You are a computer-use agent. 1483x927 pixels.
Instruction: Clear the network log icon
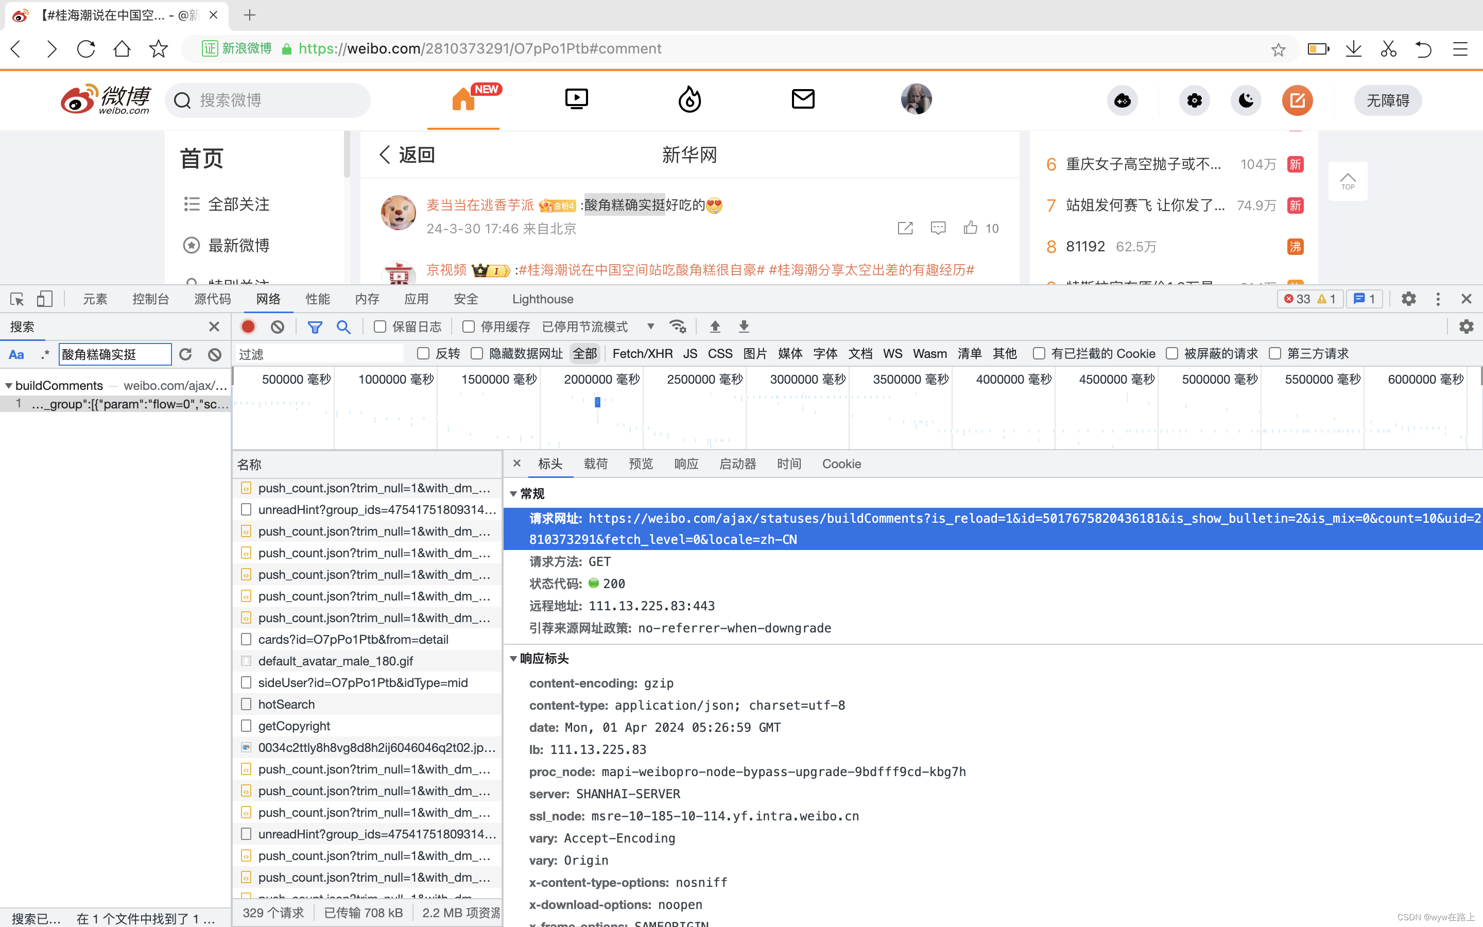278,327
